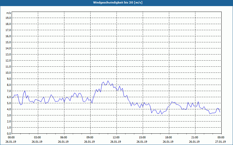Viewport: 233px width, 145px height.
Task: Click the "m/s" unit label on y-axis
Action: (x=9, y=13)
